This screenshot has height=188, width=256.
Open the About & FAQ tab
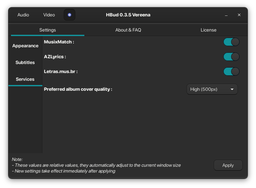click(128, 30)
